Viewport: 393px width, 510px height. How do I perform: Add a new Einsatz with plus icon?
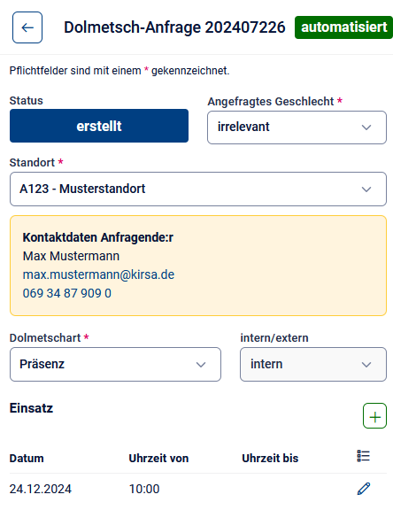[374, 416]
